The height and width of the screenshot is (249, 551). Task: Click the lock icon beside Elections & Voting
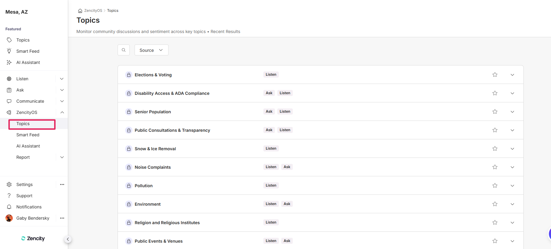(x=129, y=75)
